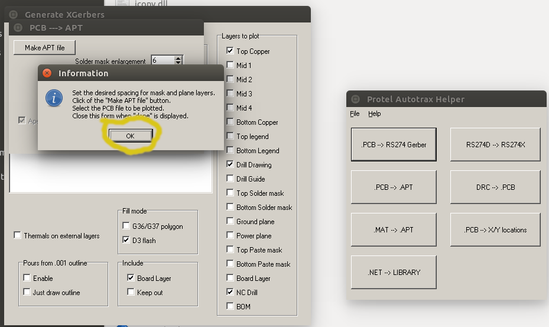Enable the Mid 4 layer checkbox
549x327 pixels.
(230, 107)
